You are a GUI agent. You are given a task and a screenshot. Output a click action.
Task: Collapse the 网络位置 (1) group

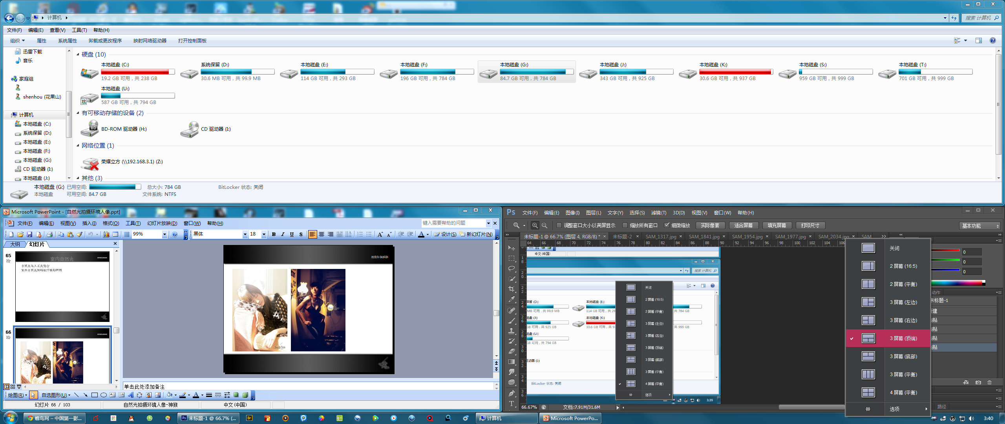tap(78, 146)
